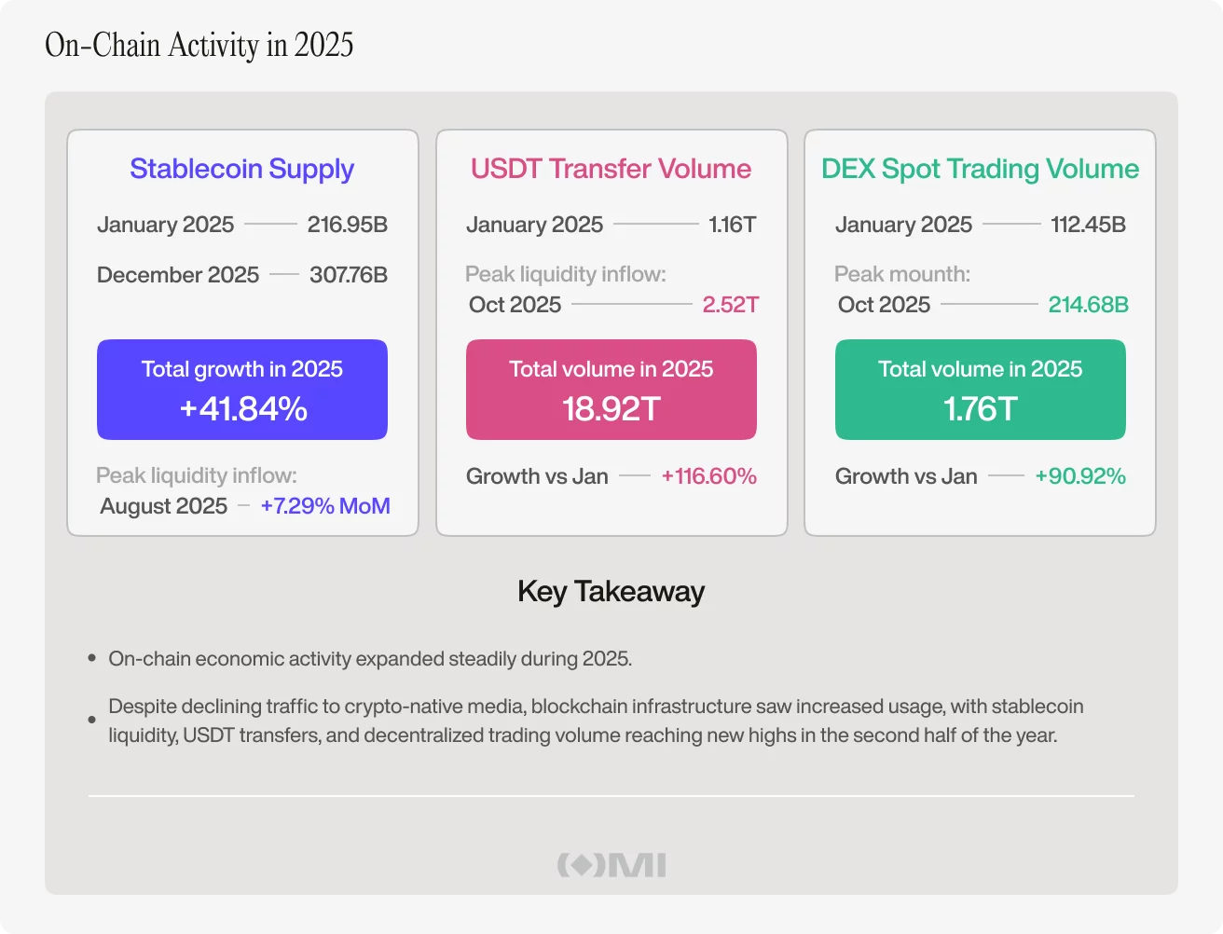Select the Stablecoin Supply heading
1223x934 pixels.
click(x=242, y=169)
